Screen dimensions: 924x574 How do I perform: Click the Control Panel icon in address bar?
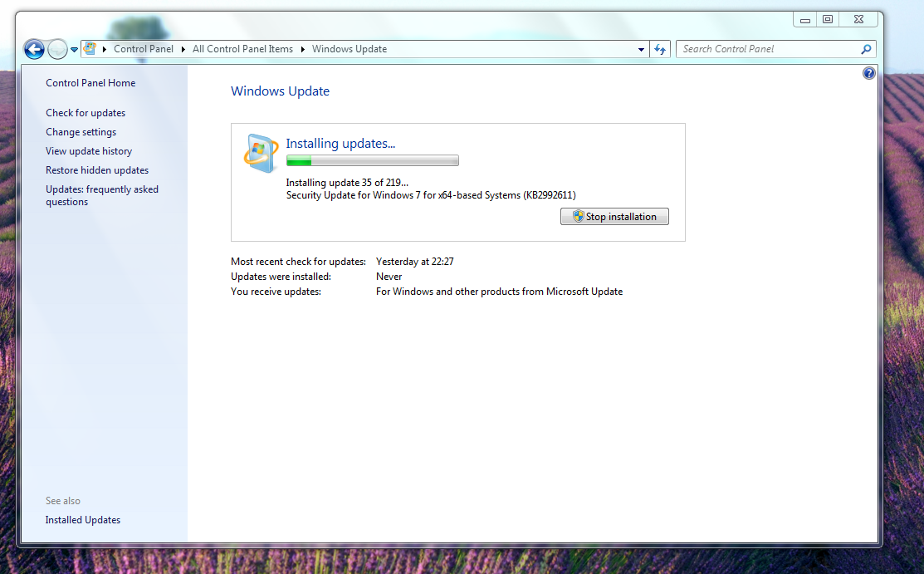[90, 48]
